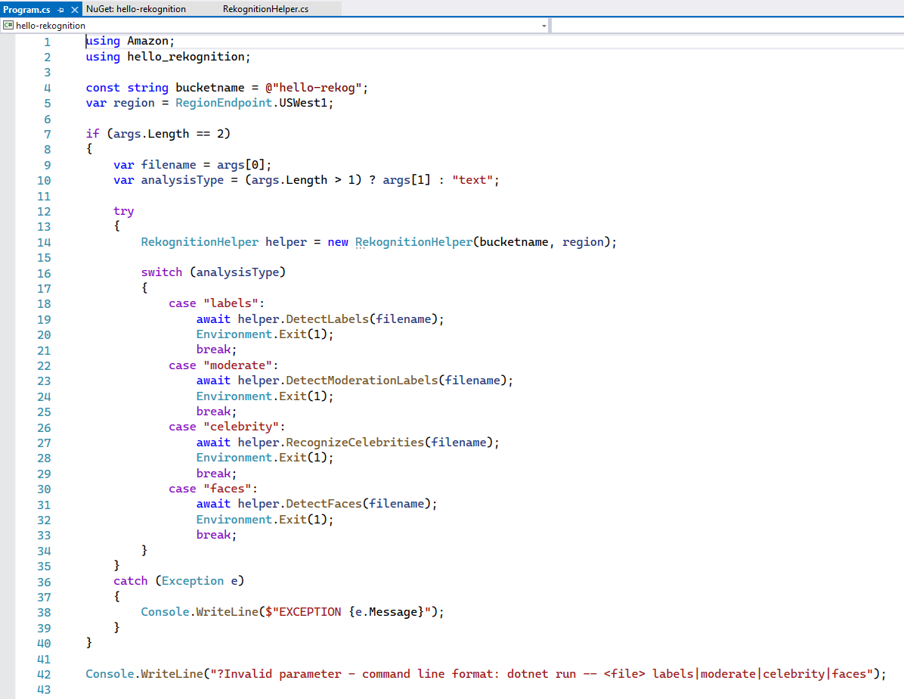Click the Exception type in catch clause
The image size is (904, 699).
coord(193,581)
